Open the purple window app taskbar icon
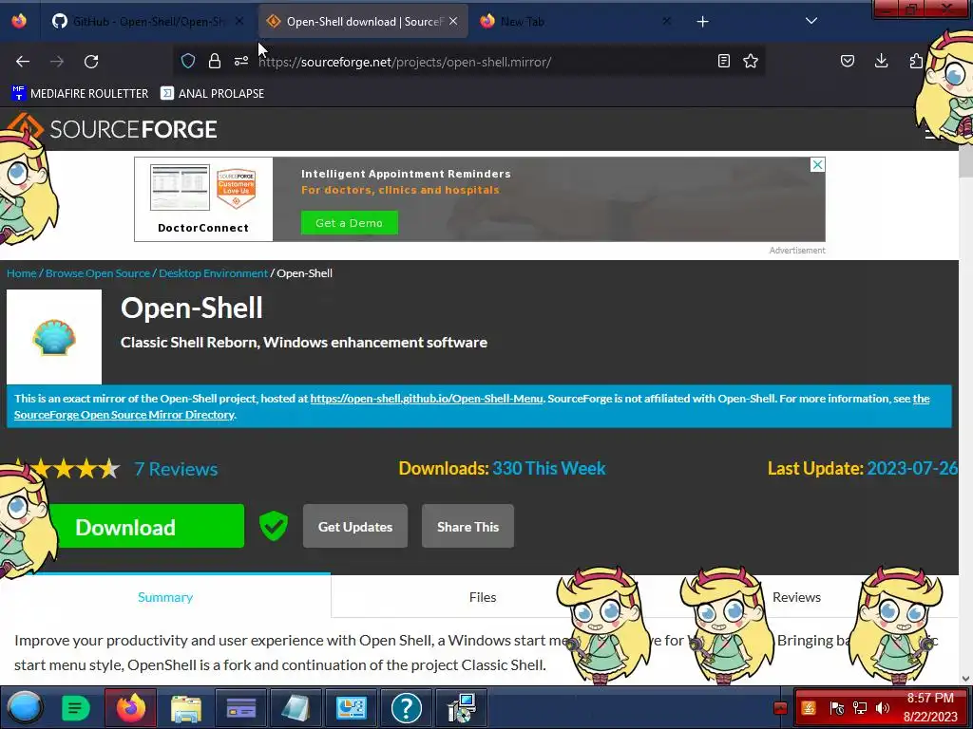The width and height of the screenshot is (973, 729). (x=241, y=708)
